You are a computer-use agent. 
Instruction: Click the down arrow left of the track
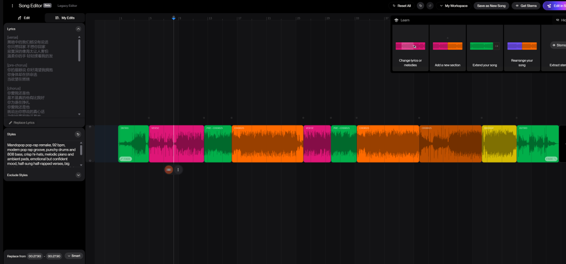90,160
